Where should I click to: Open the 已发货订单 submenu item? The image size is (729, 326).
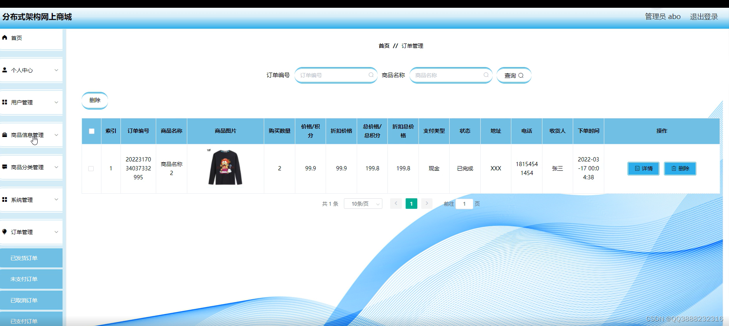[x=31, y=258]
